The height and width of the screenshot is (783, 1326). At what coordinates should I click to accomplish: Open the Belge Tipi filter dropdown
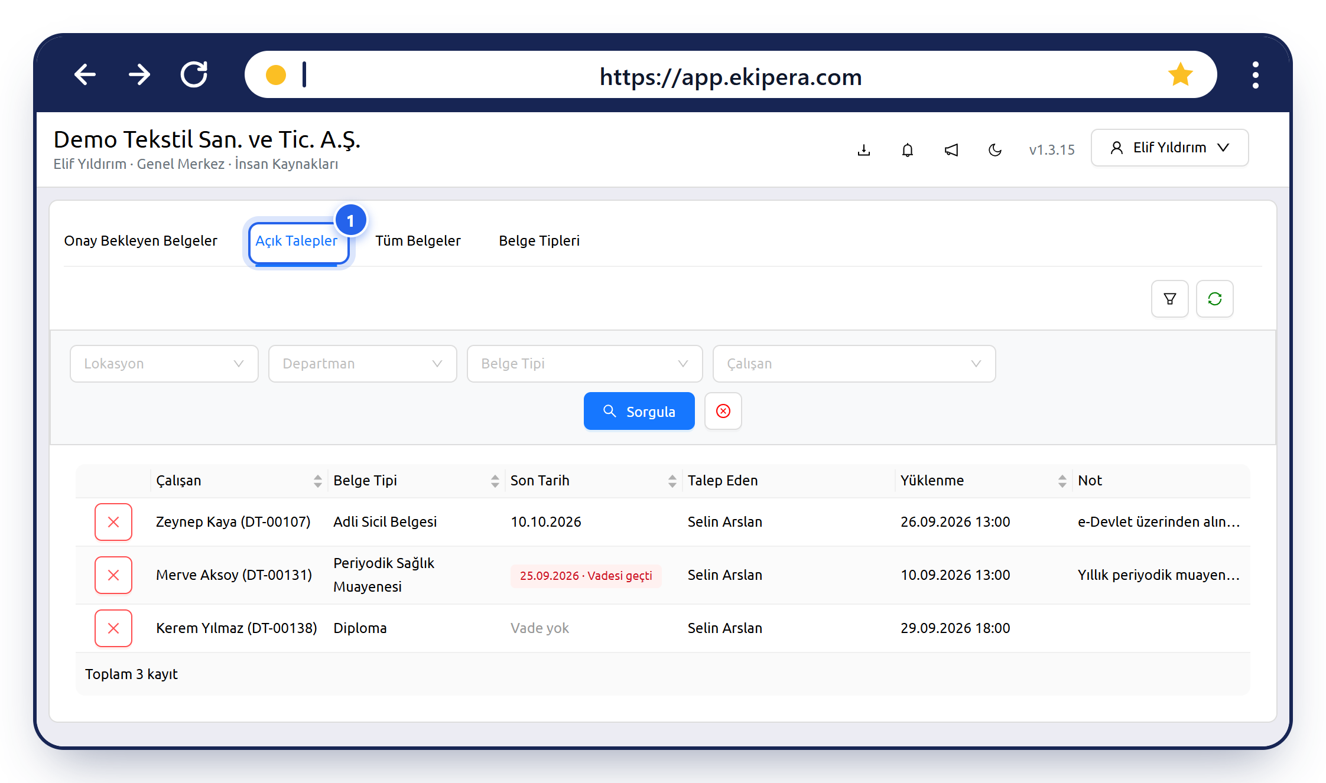click(x=585, y=364)
